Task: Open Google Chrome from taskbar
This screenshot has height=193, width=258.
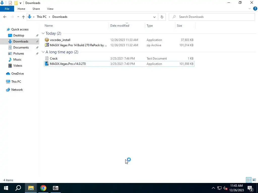Action: coord(43,188)
